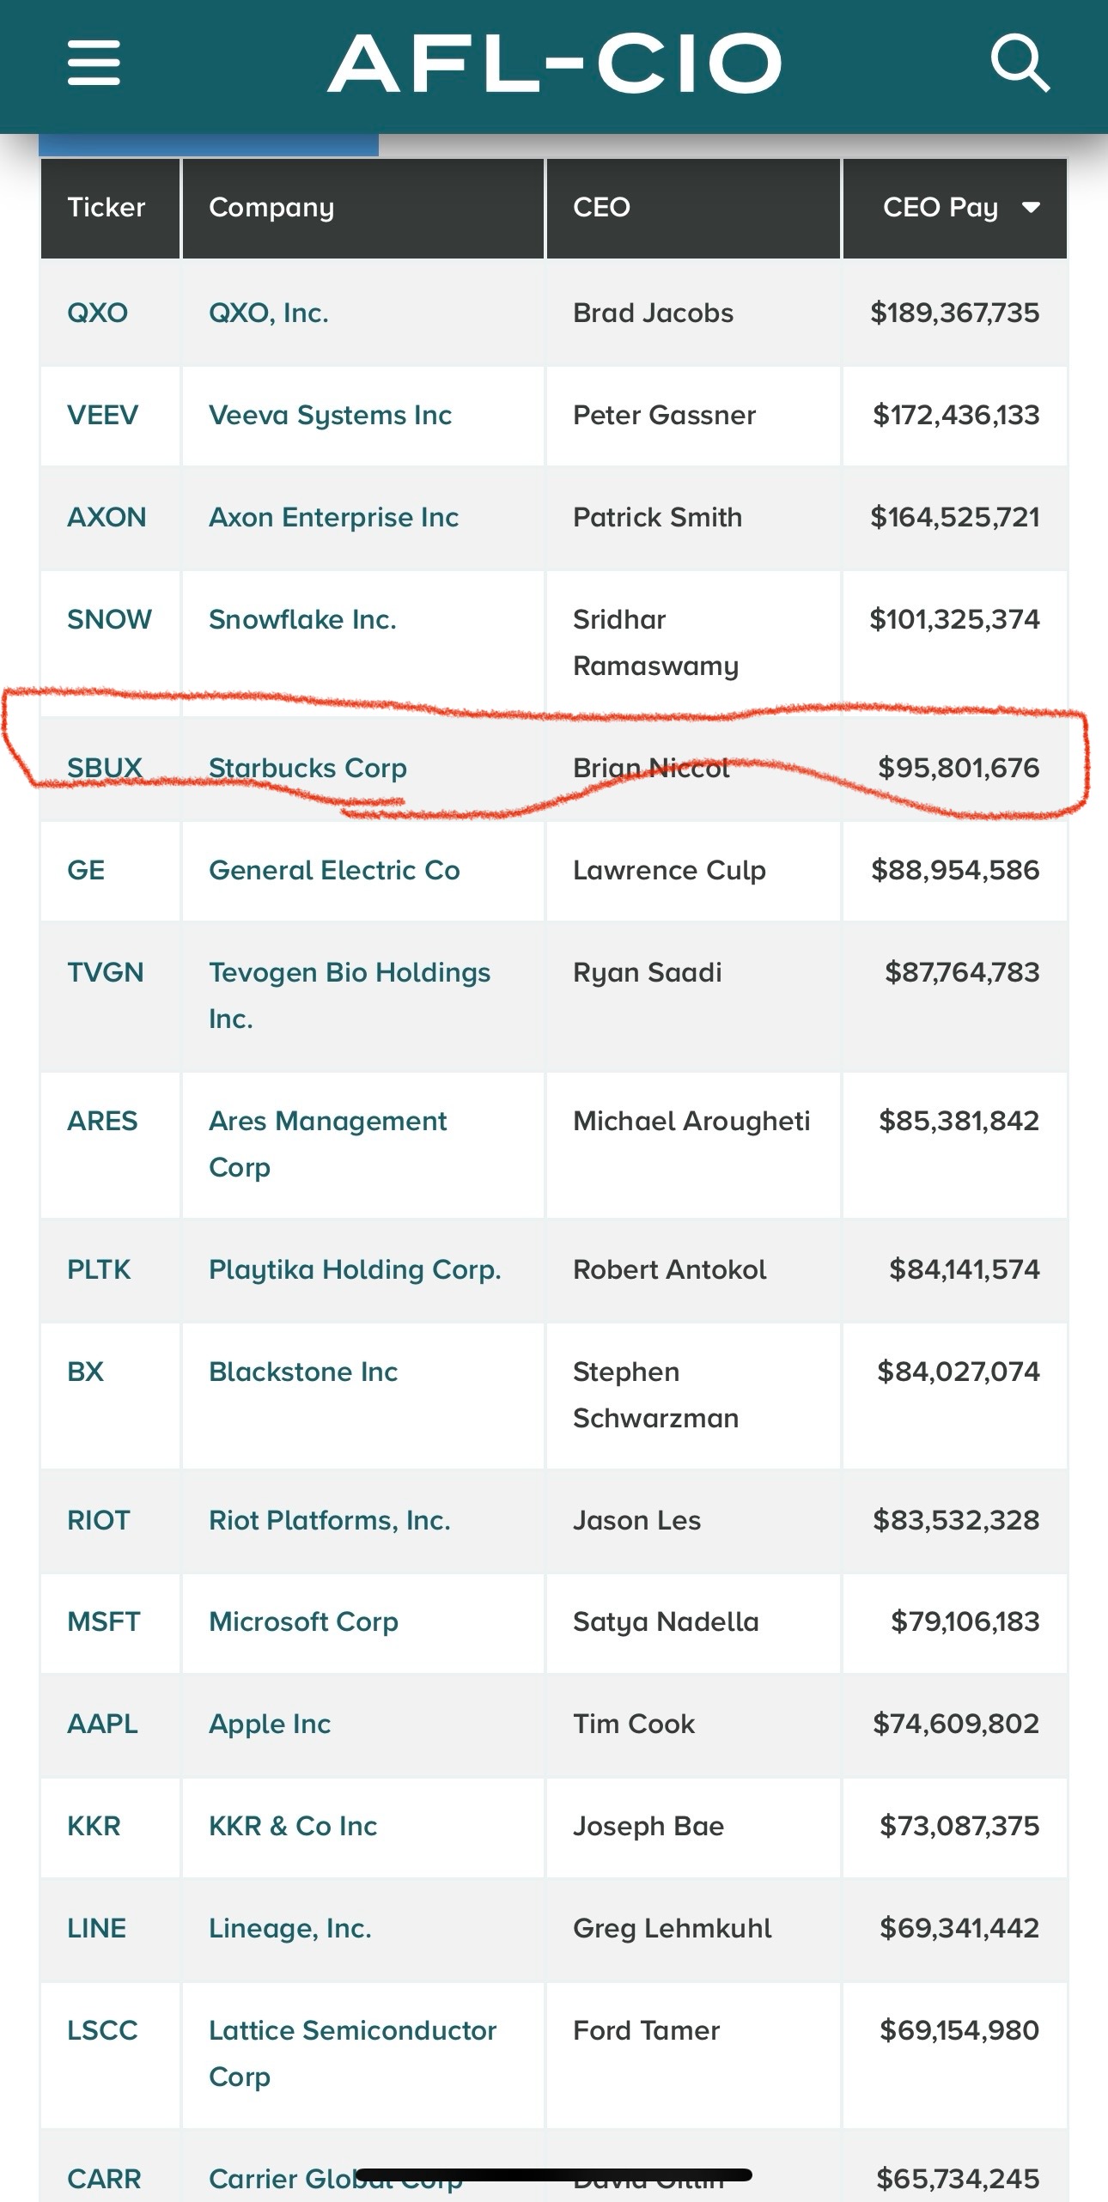The height and width of the screenshot is (2202, 1108).
Task: Select the ARES ticker link
Action: coord(102,1122)
